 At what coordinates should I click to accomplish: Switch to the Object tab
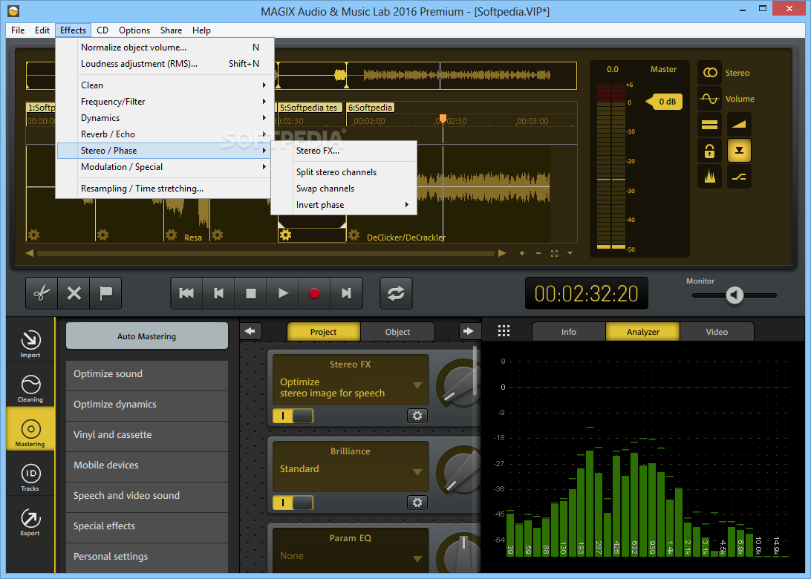click(397, 332)
